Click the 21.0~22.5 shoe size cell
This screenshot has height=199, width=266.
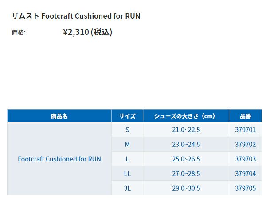pyautogui.click(x=186, y=130)
